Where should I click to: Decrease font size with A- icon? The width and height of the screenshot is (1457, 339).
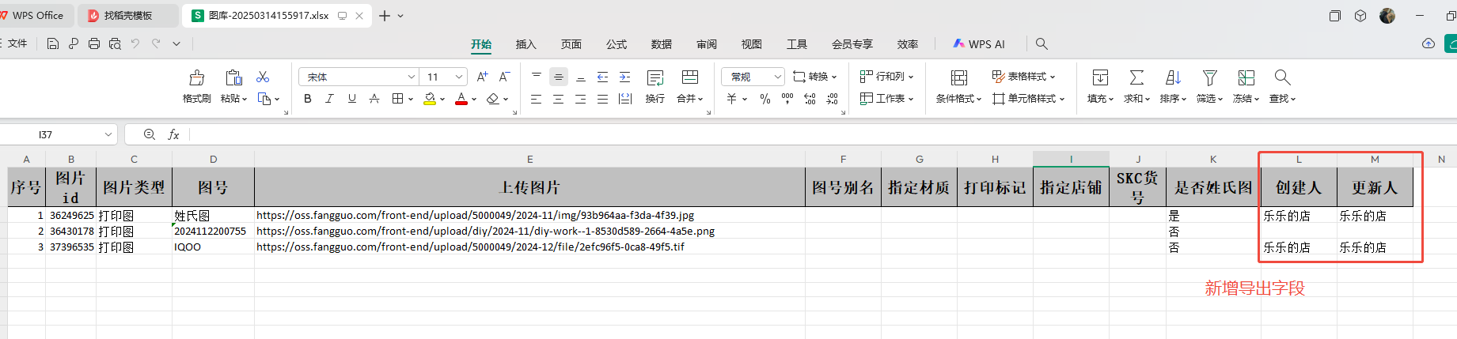pyautogui.click(x=504, y=77)
